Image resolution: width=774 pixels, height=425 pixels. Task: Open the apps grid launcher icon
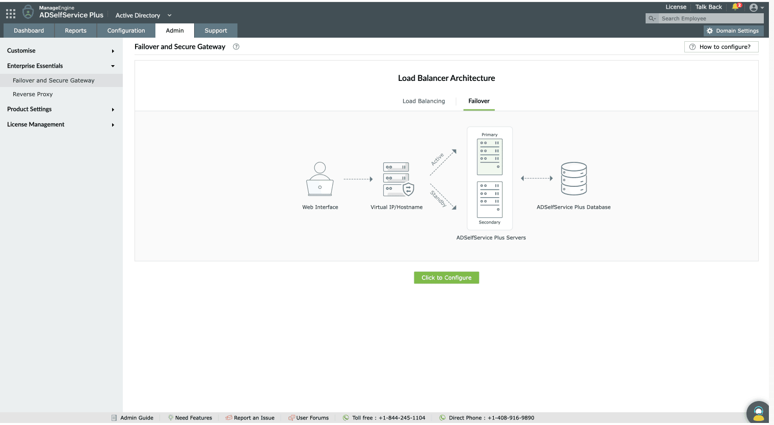coord(11,13)
